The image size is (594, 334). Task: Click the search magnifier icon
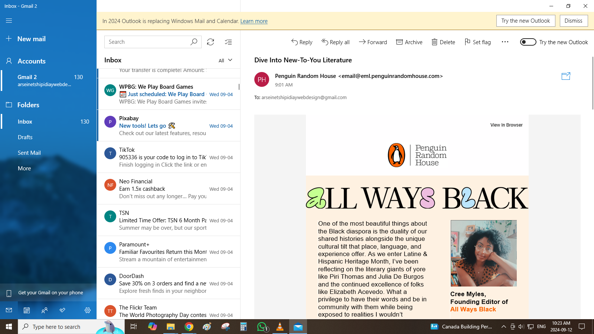point(194,42)
